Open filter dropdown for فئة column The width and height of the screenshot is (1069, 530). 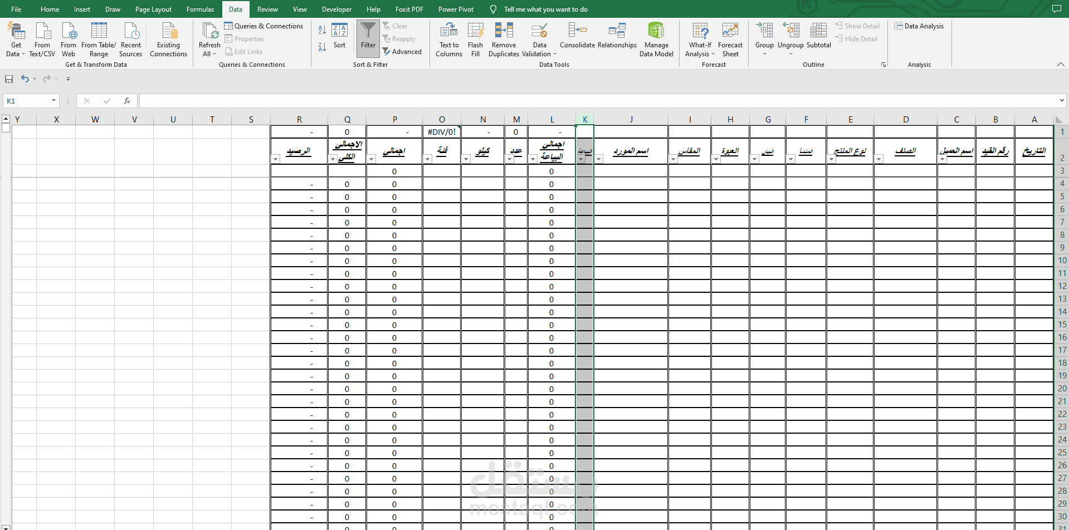coord(427,159)
